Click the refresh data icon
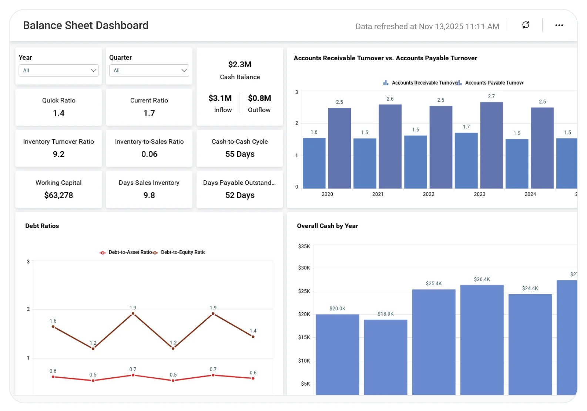Viewport: 587px width, 411px height. tap(526, 25)
